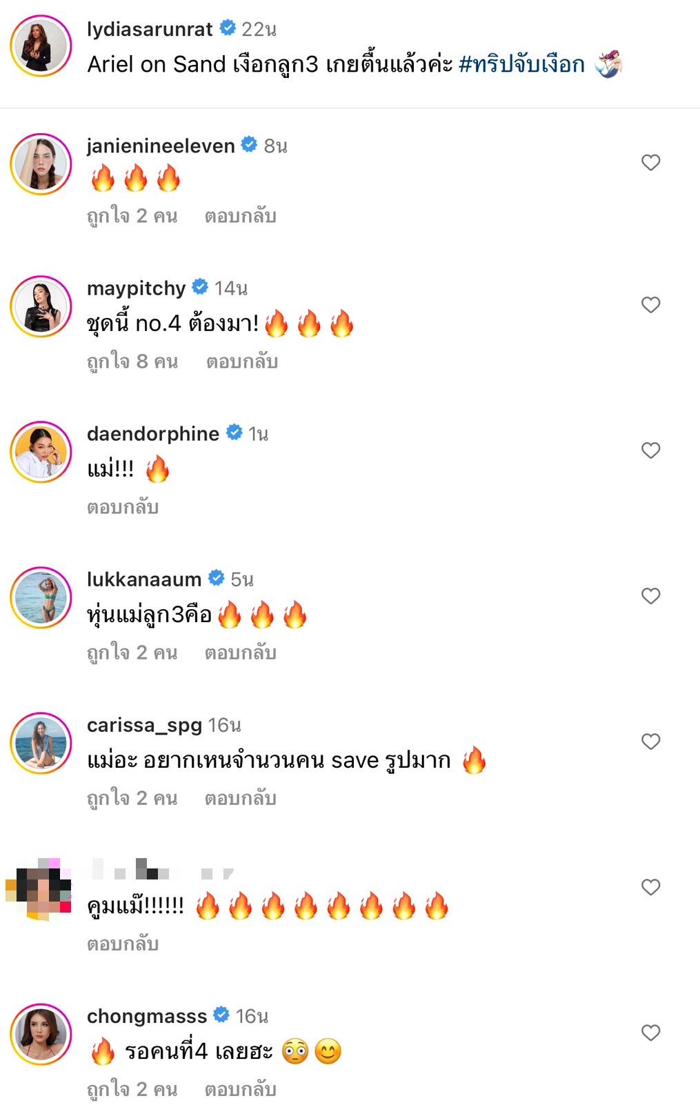Open the #ทริปจับเงือก hashtag
The image size is (700, 1114).
pos(521,64)
